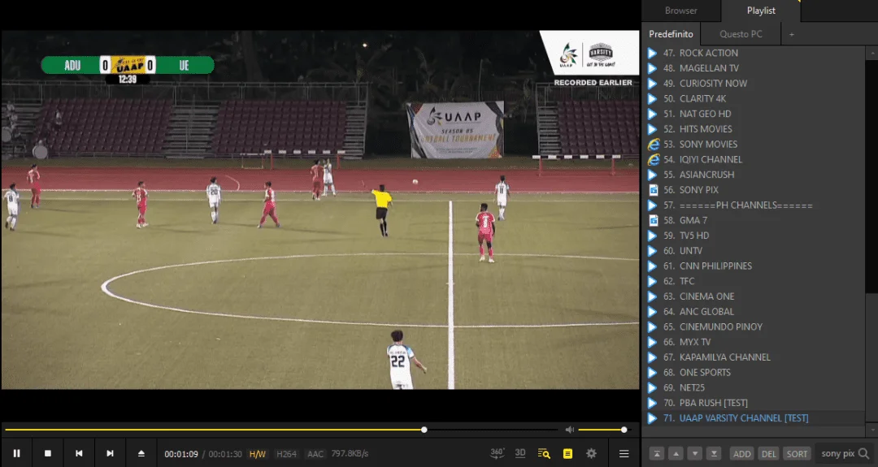The image size is (878, 467).
Task: Click the SORT playlist button
Action: tap(797, 453)
